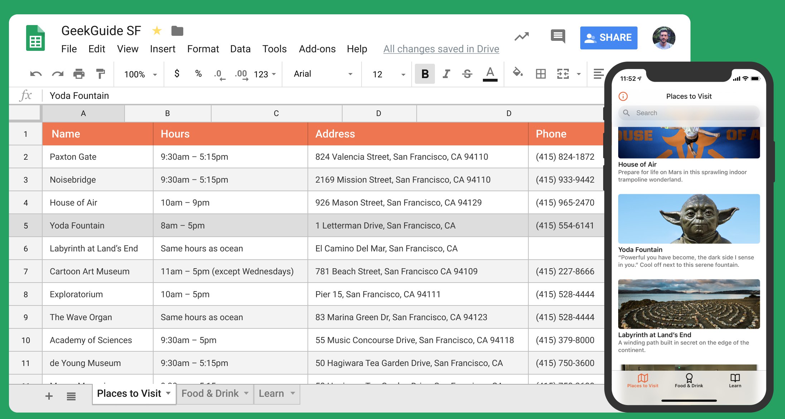Open Food & Drink tab dropdown arrow
This screenshot has width=785, height=419.
point(246,393)
